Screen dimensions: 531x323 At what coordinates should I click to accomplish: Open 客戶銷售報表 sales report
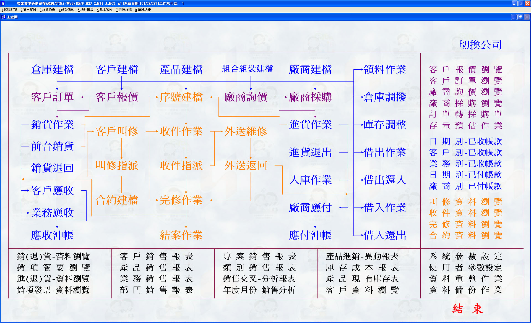pyautogui.click(x=156, y=256)
